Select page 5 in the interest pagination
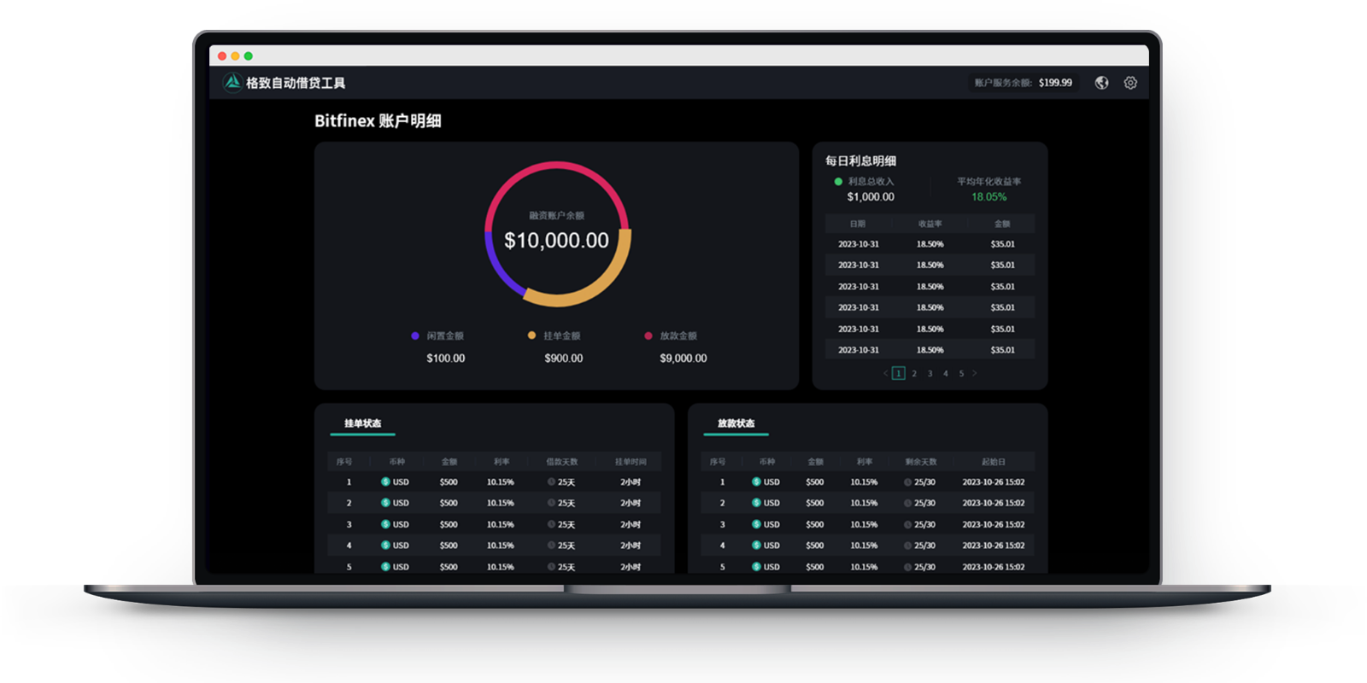 pyautogui.click(x=961, y=373)
